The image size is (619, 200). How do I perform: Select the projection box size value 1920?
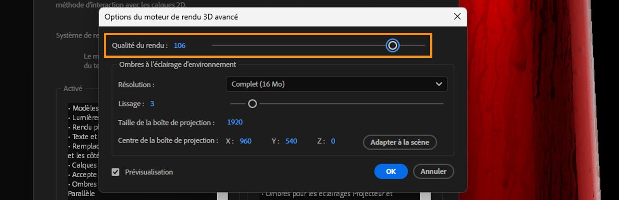pyautogui.click(x=235, y=122)
